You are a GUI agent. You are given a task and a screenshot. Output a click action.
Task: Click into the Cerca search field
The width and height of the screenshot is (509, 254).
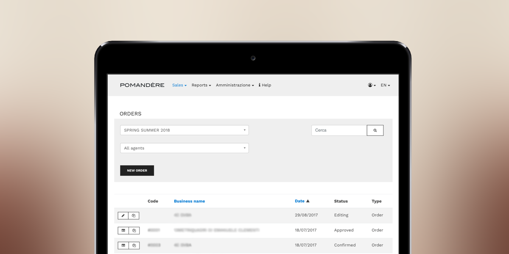tap(339, 130)
